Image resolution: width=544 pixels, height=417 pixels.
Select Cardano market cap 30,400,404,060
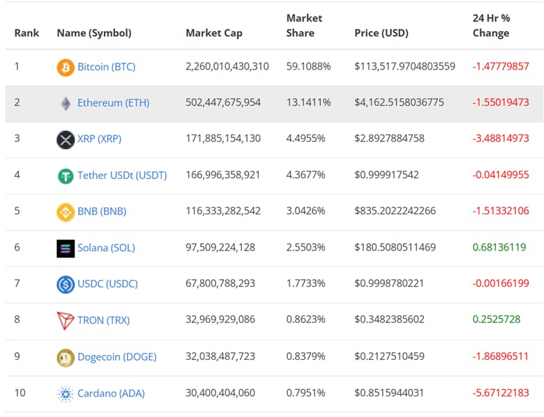click(x=220, y=393)
